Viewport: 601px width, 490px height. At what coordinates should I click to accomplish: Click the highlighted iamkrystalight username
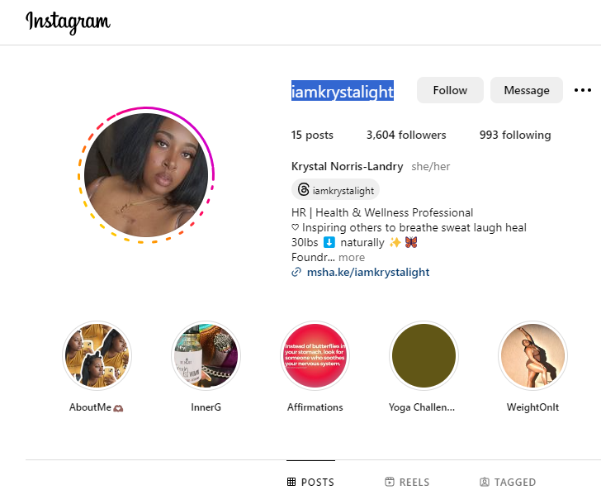point(343,91)
